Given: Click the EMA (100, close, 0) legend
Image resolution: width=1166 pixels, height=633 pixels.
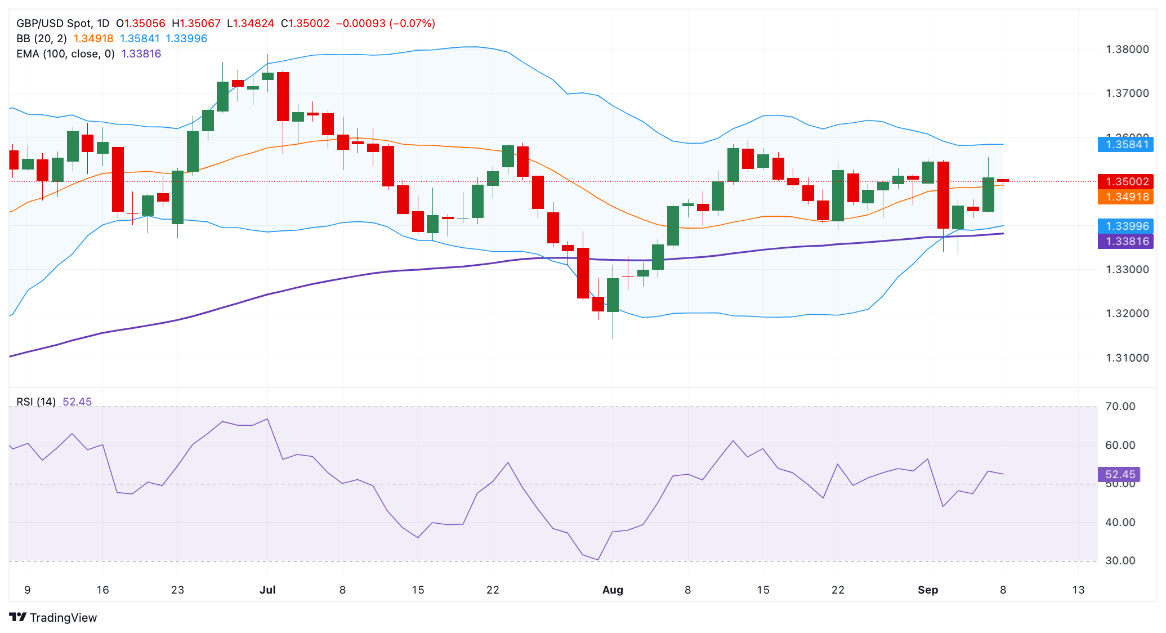Looking at the screenshot, I should [x=65, y=54].
